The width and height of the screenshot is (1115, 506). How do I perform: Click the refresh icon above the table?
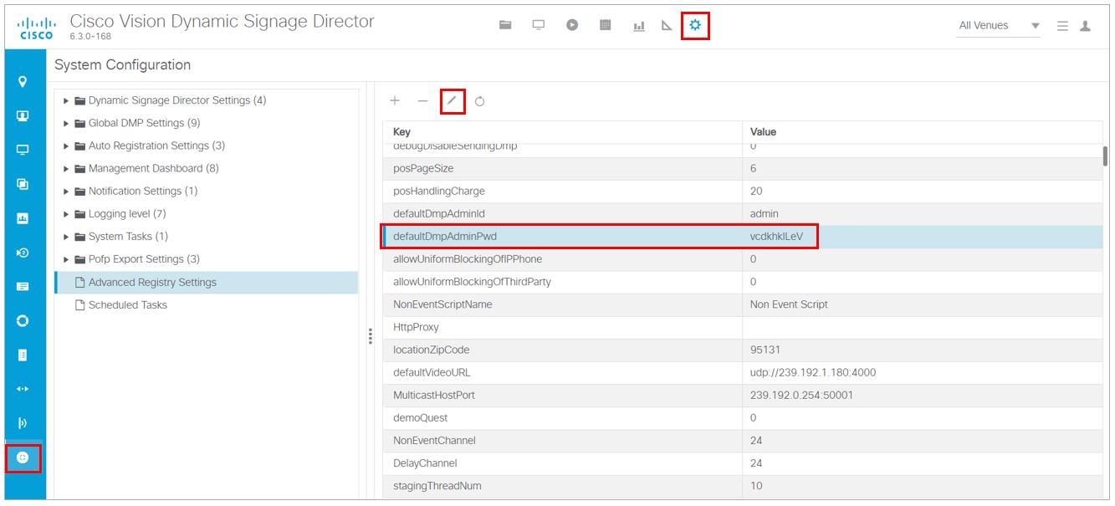(x=480, y=101)
